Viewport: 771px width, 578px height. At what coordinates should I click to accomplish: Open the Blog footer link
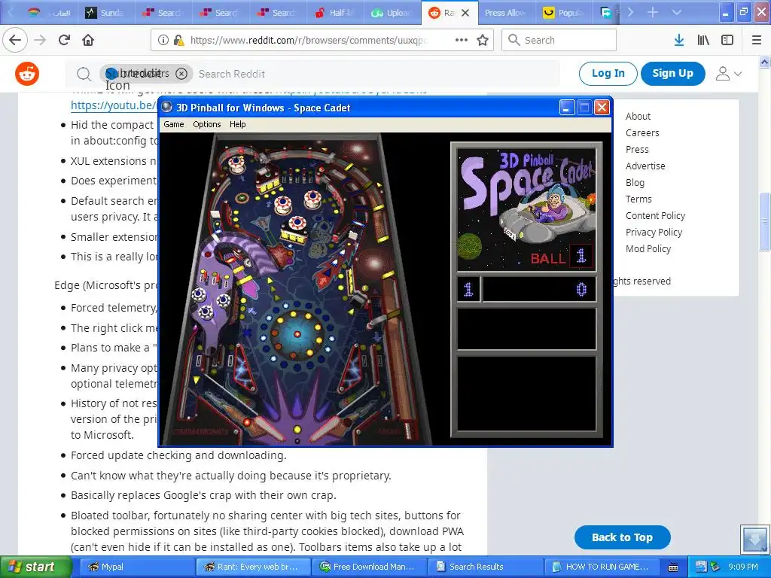click(x=635, y=183)
